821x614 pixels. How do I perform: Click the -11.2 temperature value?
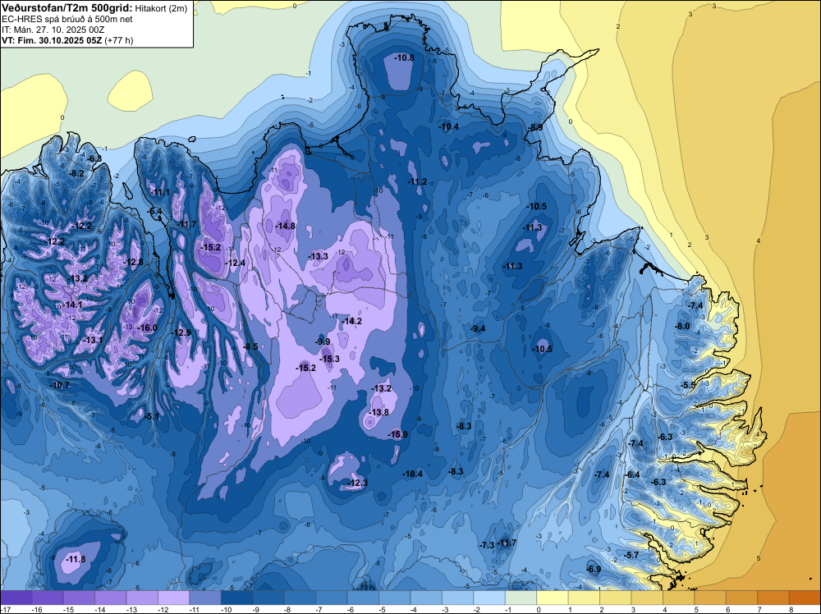click(x=417, y=181)
